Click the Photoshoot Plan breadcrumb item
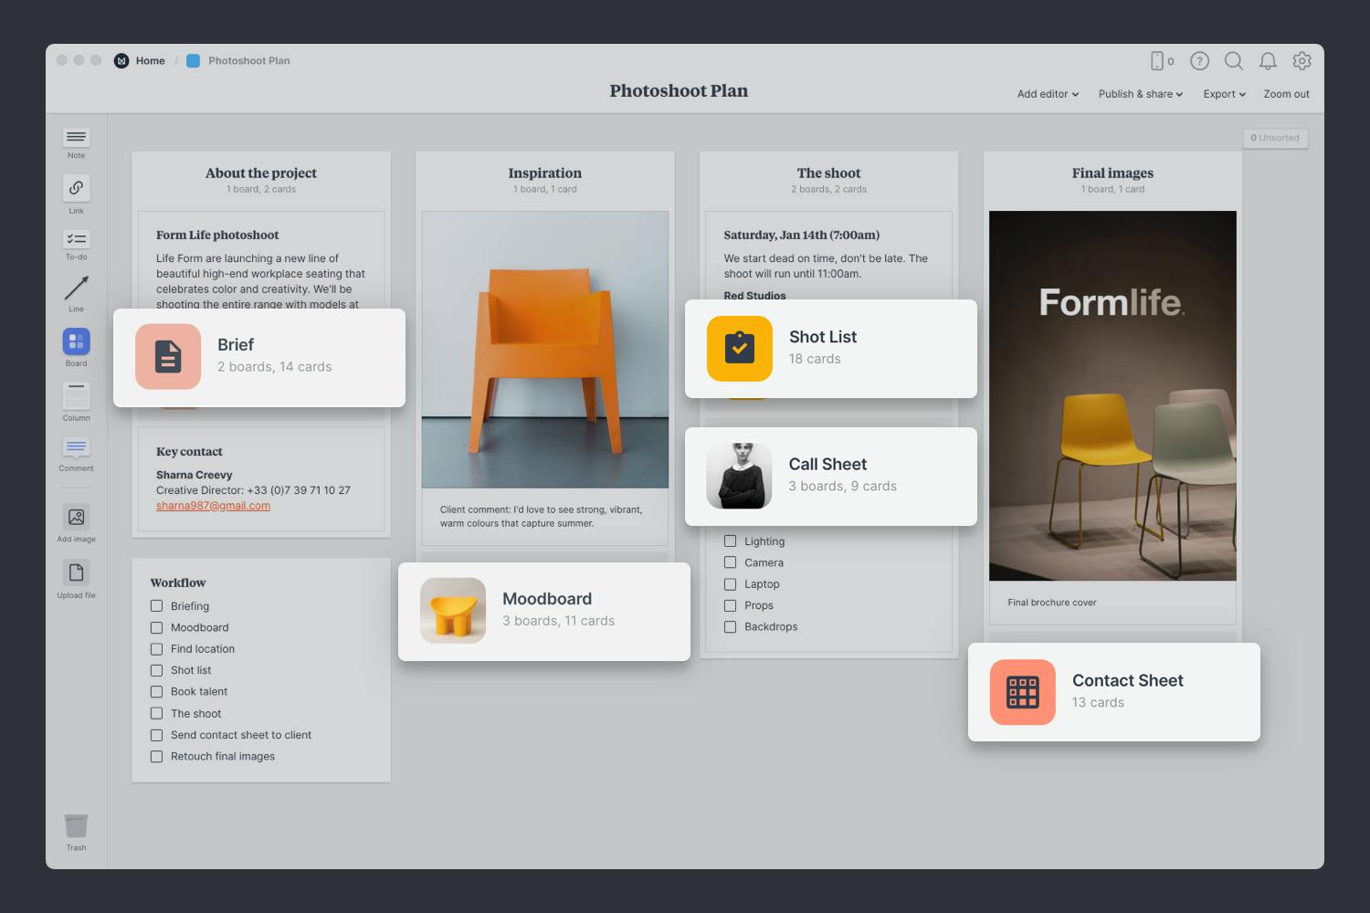The image size is (1370, 913). 248,61
